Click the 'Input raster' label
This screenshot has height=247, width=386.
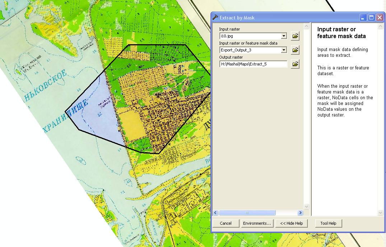pyautogui.click(x=229, y=29)
